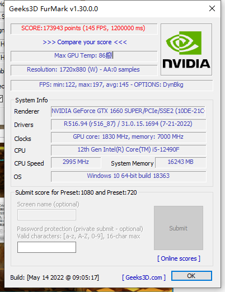Viewport: 225px width, 292px height.
Task: Click the NVIDIA logo image
Action: click(186, 49)
